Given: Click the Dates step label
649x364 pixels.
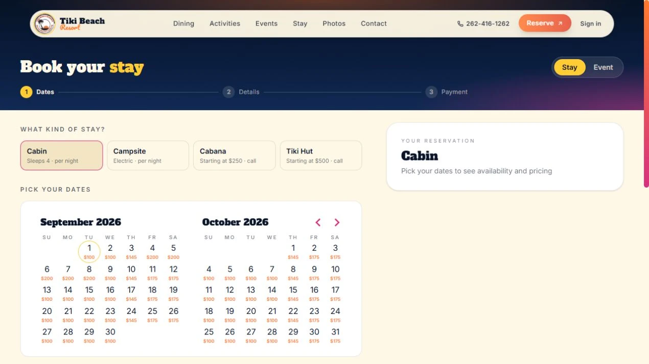Looking at the screenshot, I should [x=45, y=92].
